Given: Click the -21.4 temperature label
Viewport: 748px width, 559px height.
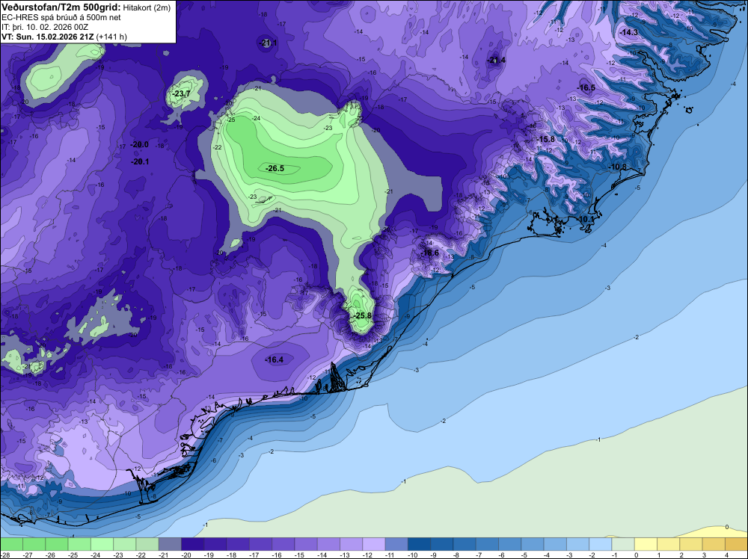Looking at the screenshot, I should point(497,60).
